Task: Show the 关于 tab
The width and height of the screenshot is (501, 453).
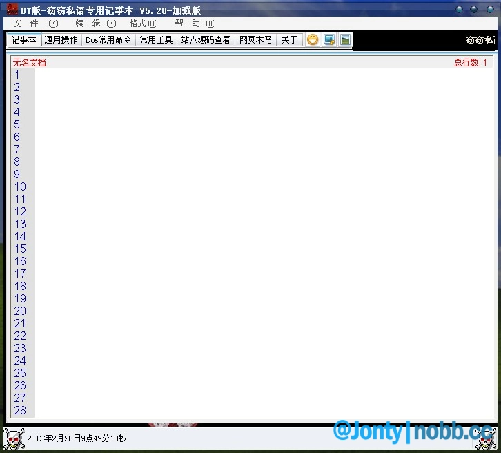Action: 289,40
